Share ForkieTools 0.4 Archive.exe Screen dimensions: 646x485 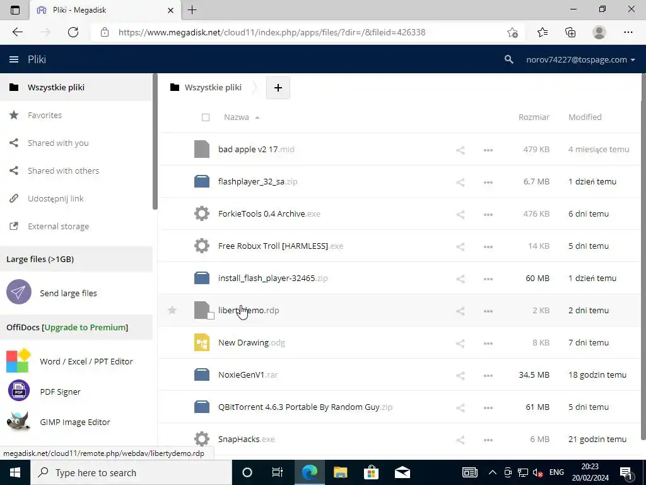point(461,215)
